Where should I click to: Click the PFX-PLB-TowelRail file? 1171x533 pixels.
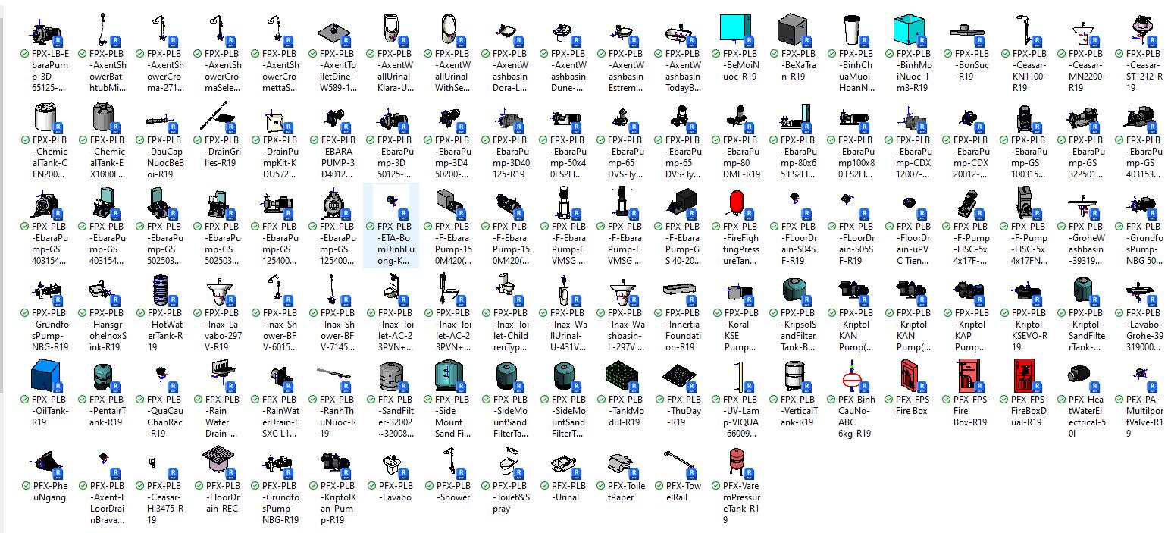678,464
